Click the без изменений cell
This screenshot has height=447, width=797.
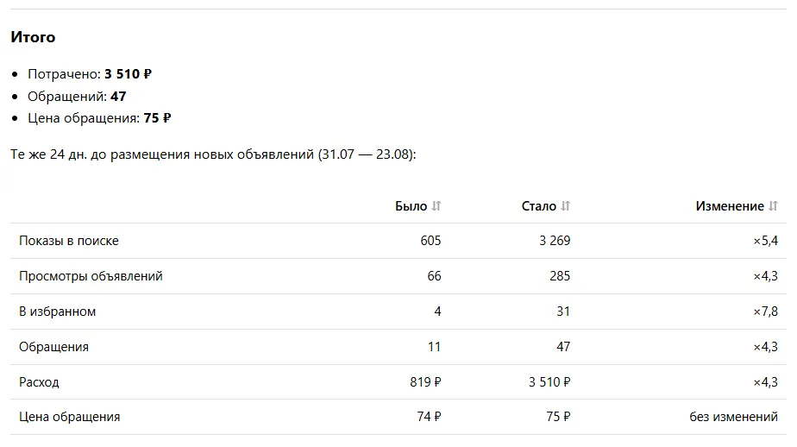pos(733,417)
